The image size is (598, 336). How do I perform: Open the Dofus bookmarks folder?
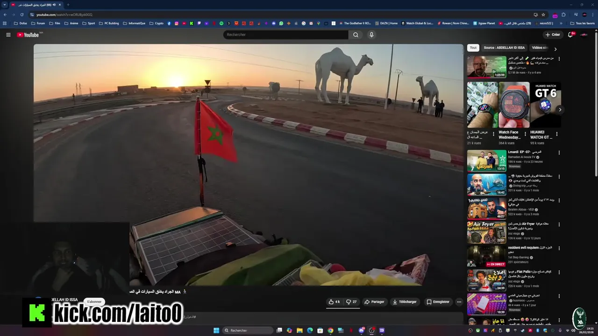[21, 23]
